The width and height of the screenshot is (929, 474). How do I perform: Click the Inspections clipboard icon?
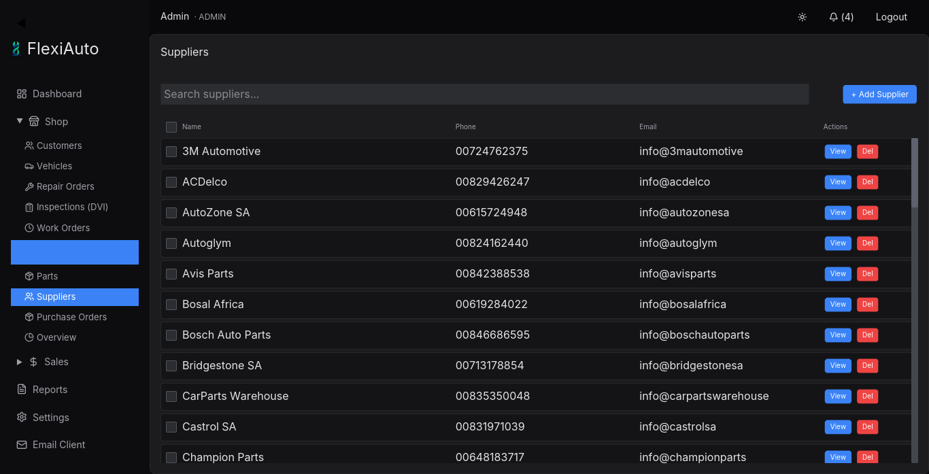pyautogui.click(x=29, y=207)
